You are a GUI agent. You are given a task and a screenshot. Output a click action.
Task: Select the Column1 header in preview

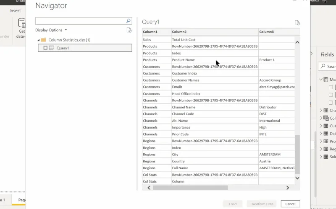tap(157, 32)
